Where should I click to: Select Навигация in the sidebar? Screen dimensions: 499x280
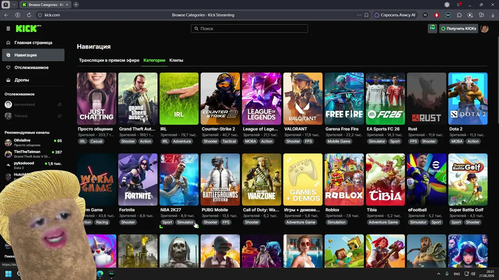click(33, 55)
